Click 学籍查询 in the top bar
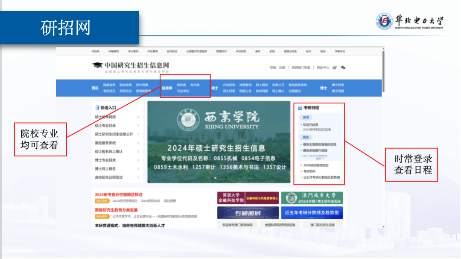Screen dimensions: 461x259 [114, 51]
